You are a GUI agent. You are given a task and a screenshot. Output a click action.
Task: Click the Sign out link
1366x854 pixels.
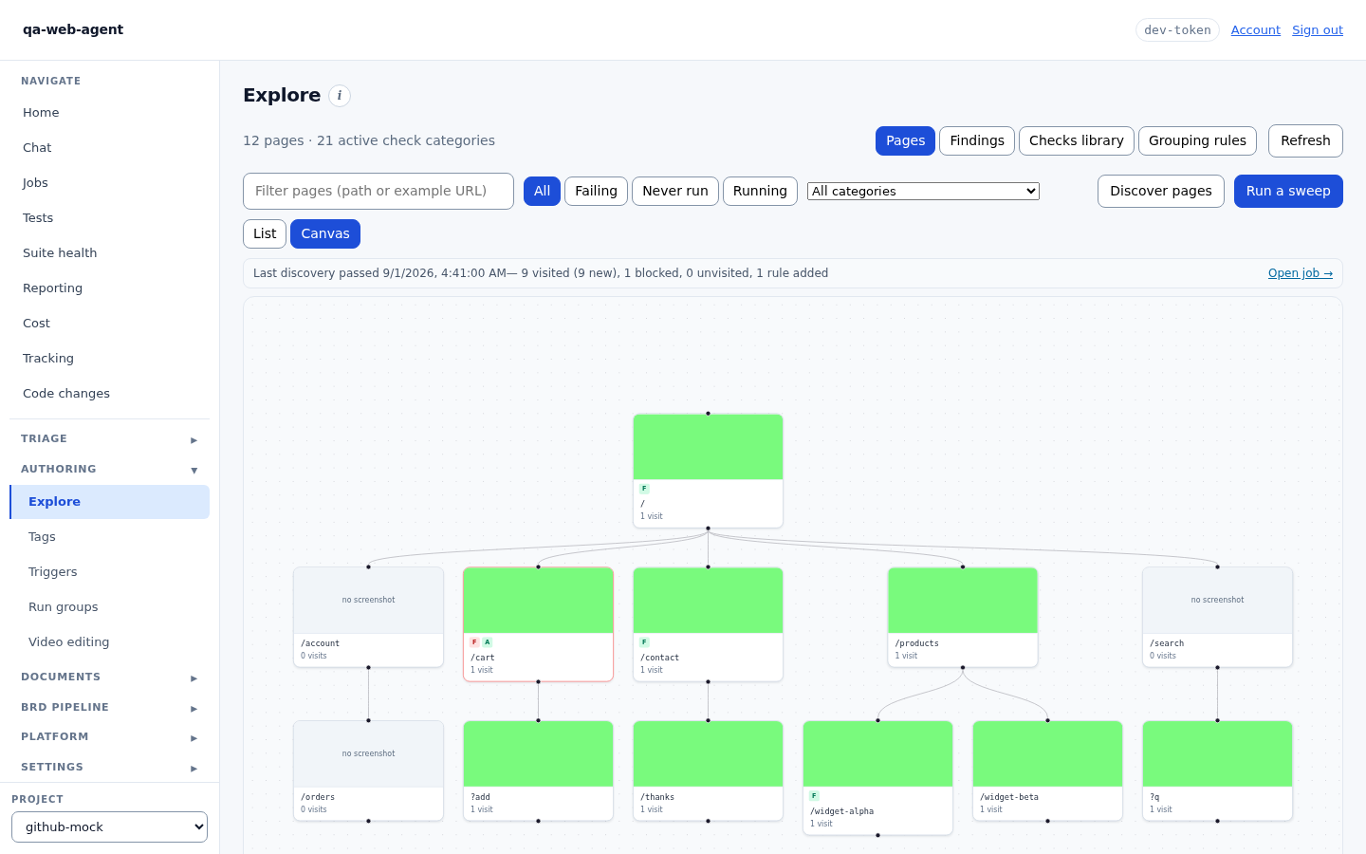pos(1318,30)
